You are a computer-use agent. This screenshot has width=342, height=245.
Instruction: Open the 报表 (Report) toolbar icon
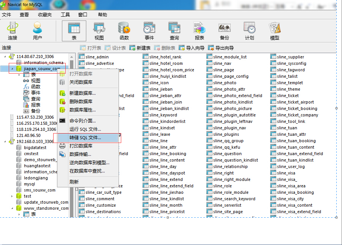click(199, 31)
